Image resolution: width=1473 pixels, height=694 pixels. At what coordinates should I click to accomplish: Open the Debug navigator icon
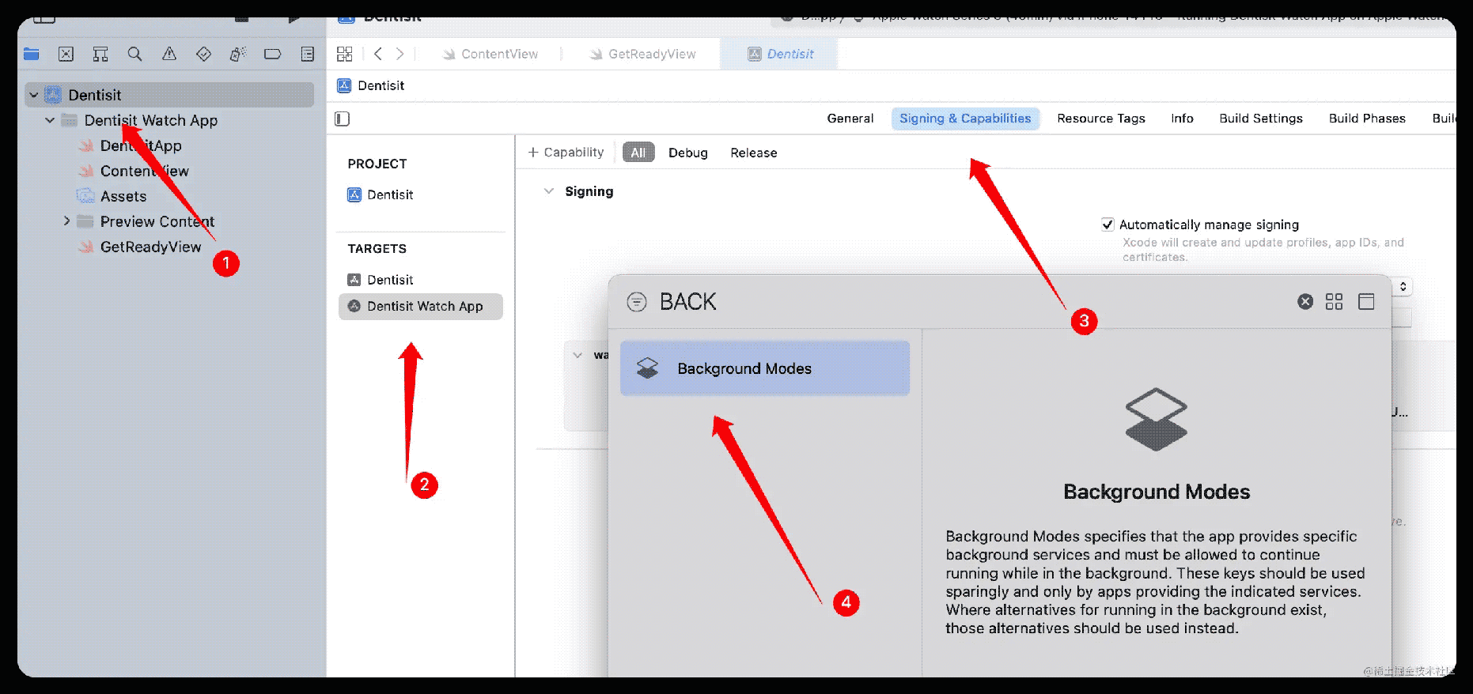238,54
